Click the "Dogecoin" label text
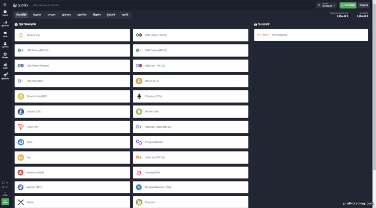Viewport: 376px width, 208px height. pos(150,202)
